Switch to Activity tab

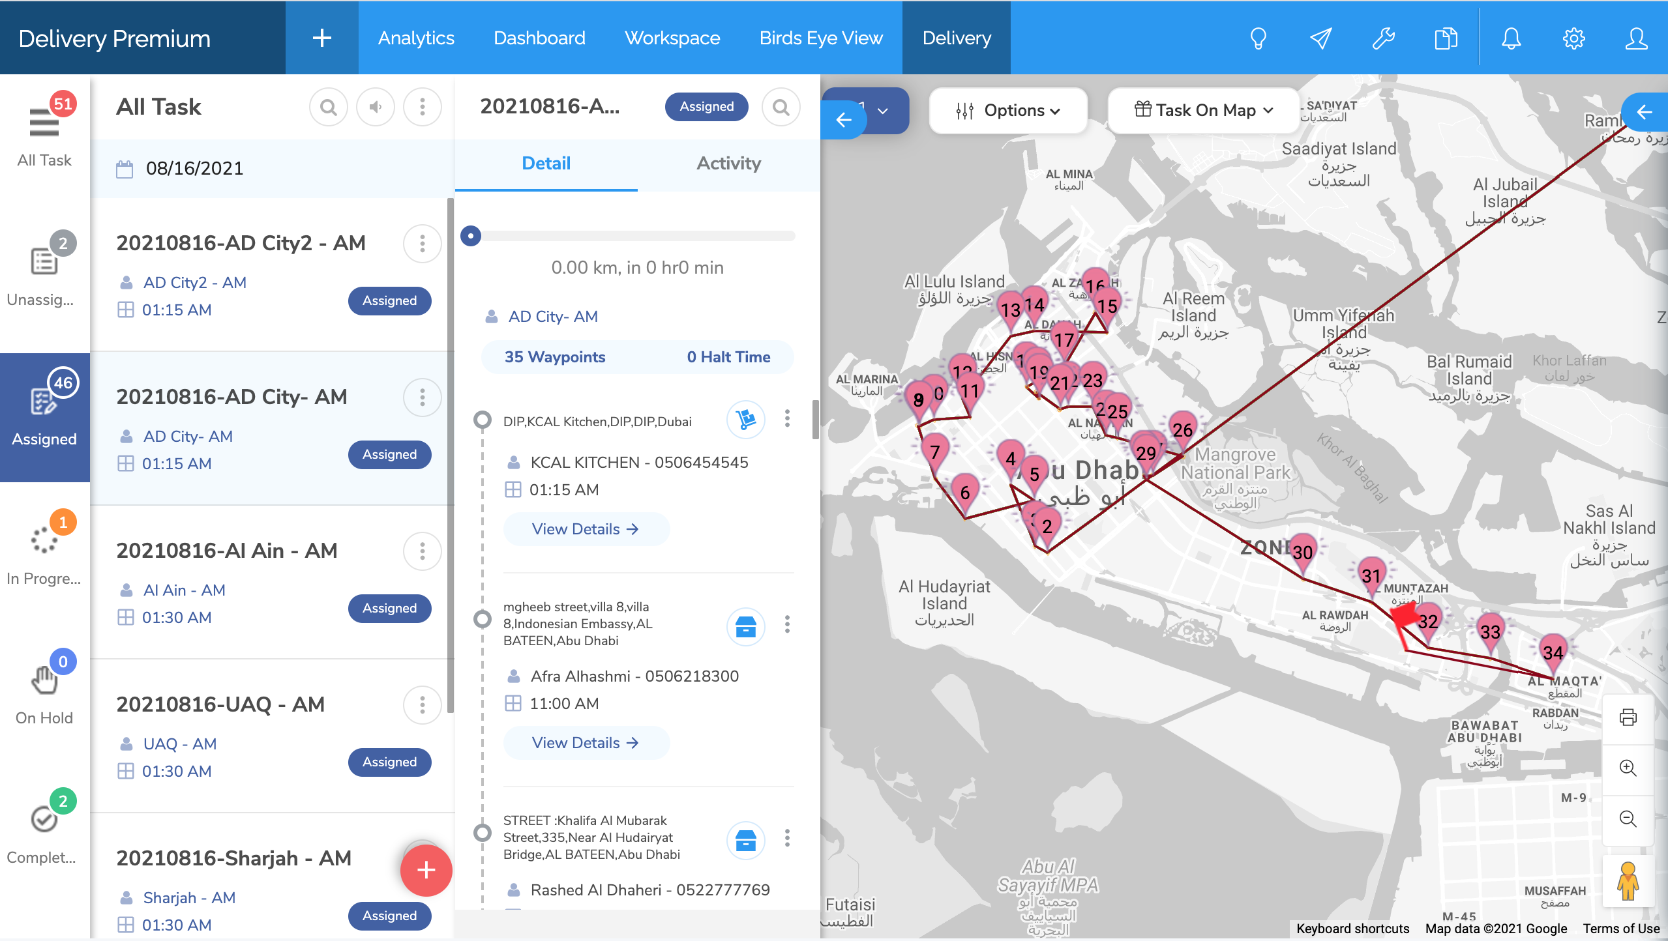coord(728,164)
